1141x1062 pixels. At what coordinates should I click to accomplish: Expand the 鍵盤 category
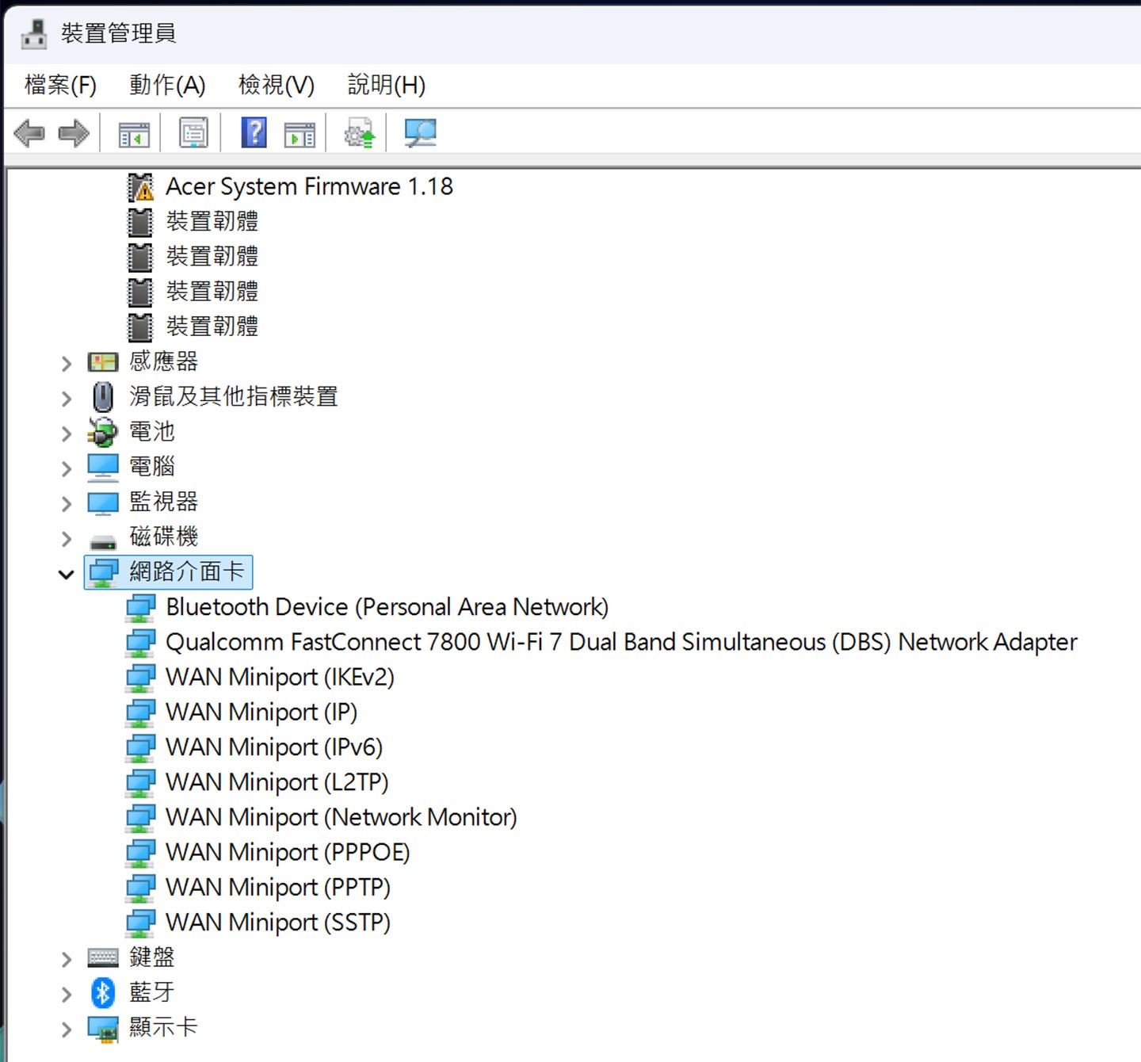click(x=67, y=959)
